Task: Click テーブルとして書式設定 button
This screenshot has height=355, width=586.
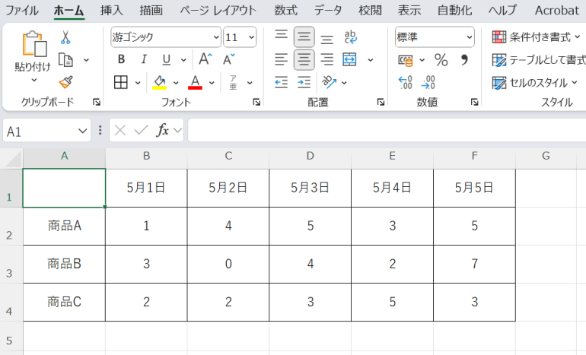Action: tap(539, 60)
